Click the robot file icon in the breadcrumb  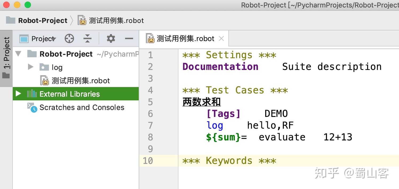(x=82, y=20)
